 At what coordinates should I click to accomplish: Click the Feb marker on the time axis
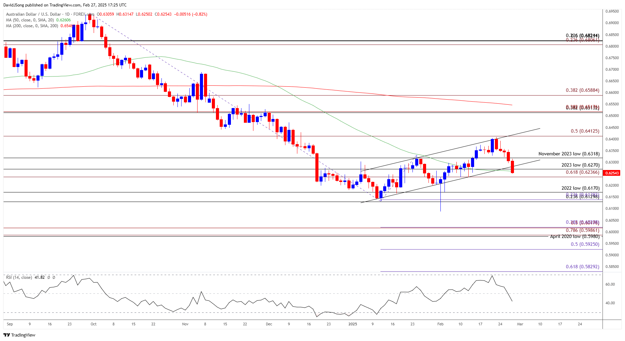[x=440, y=324]
